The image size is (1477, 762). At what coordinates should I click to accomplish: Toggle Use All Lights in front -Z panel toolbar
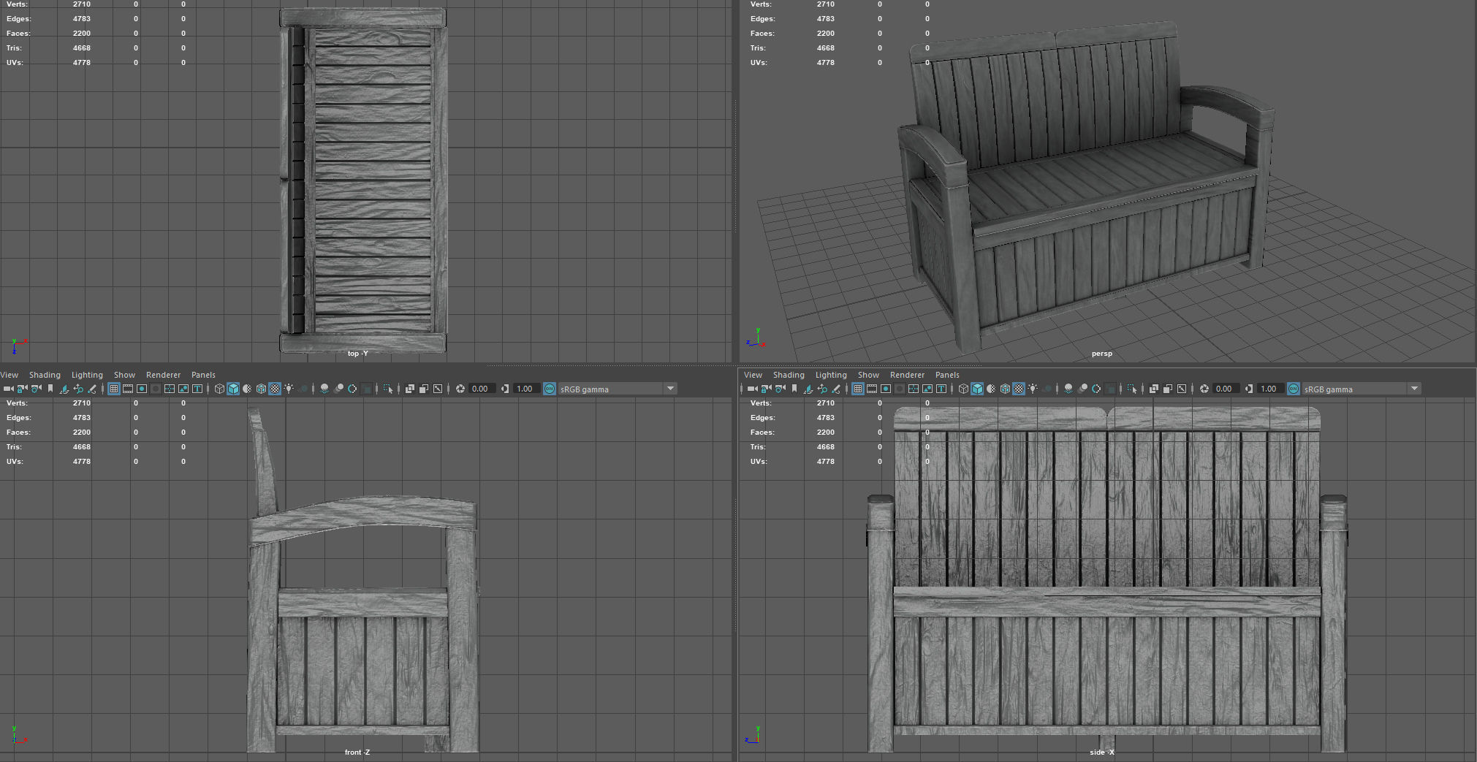point(289,389)
